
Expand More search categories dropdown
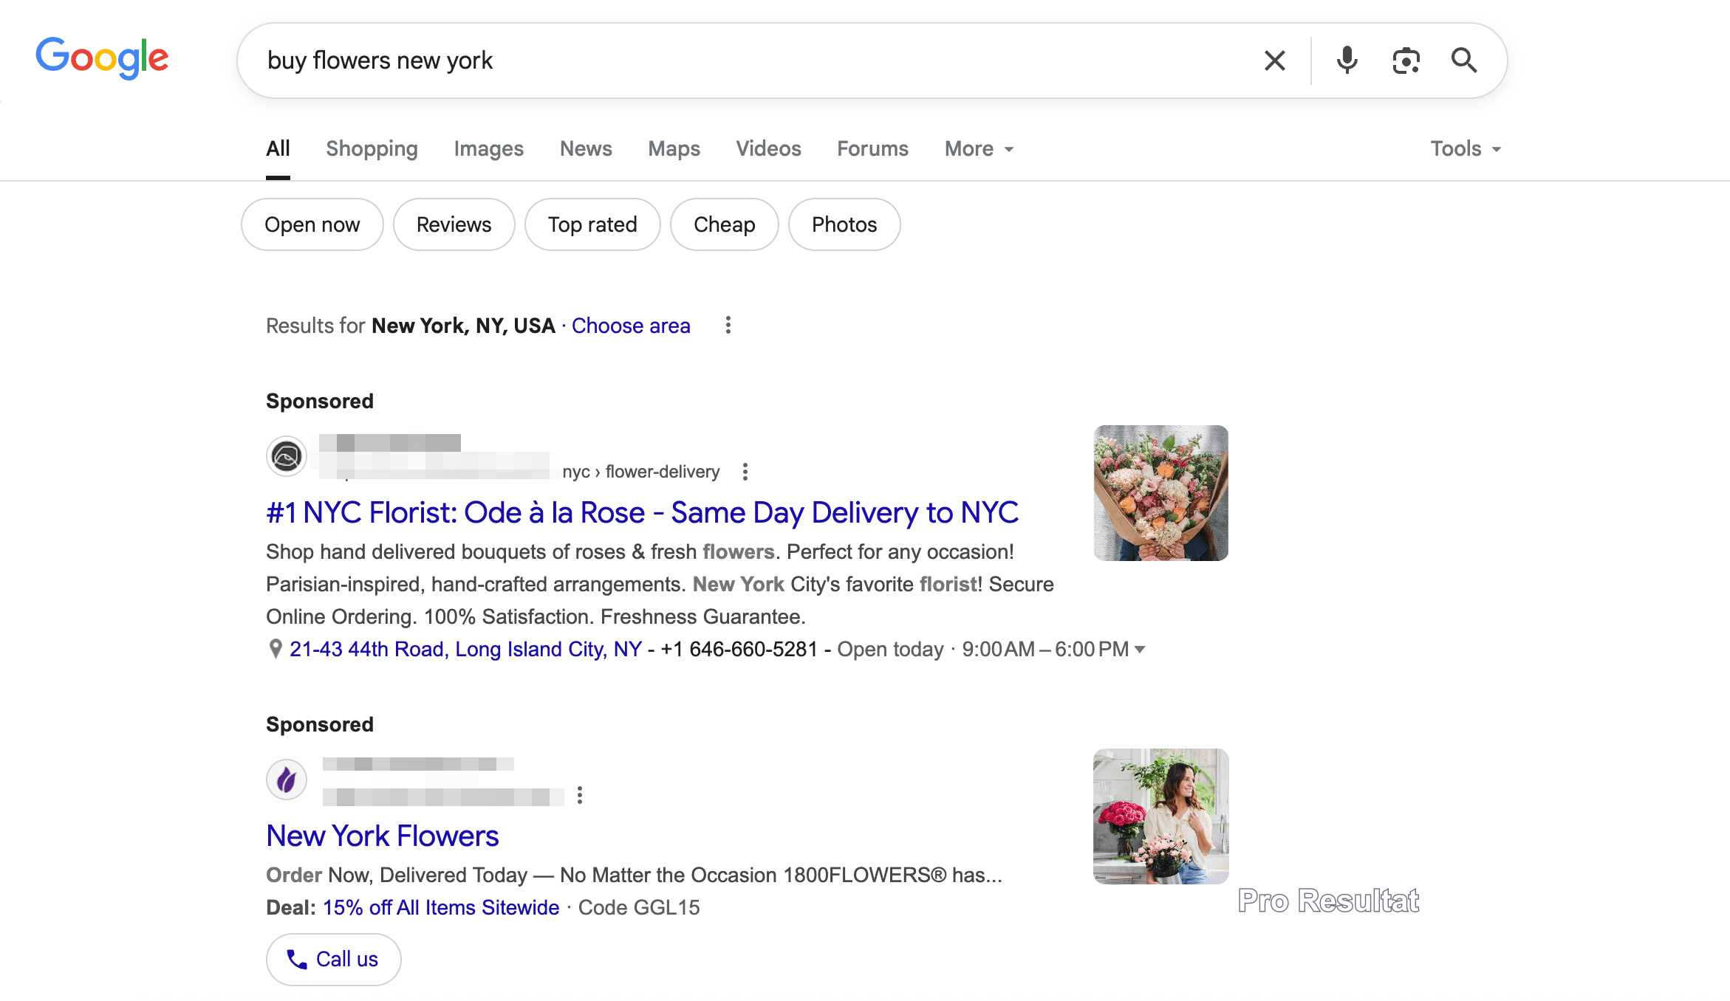point(979,149)
